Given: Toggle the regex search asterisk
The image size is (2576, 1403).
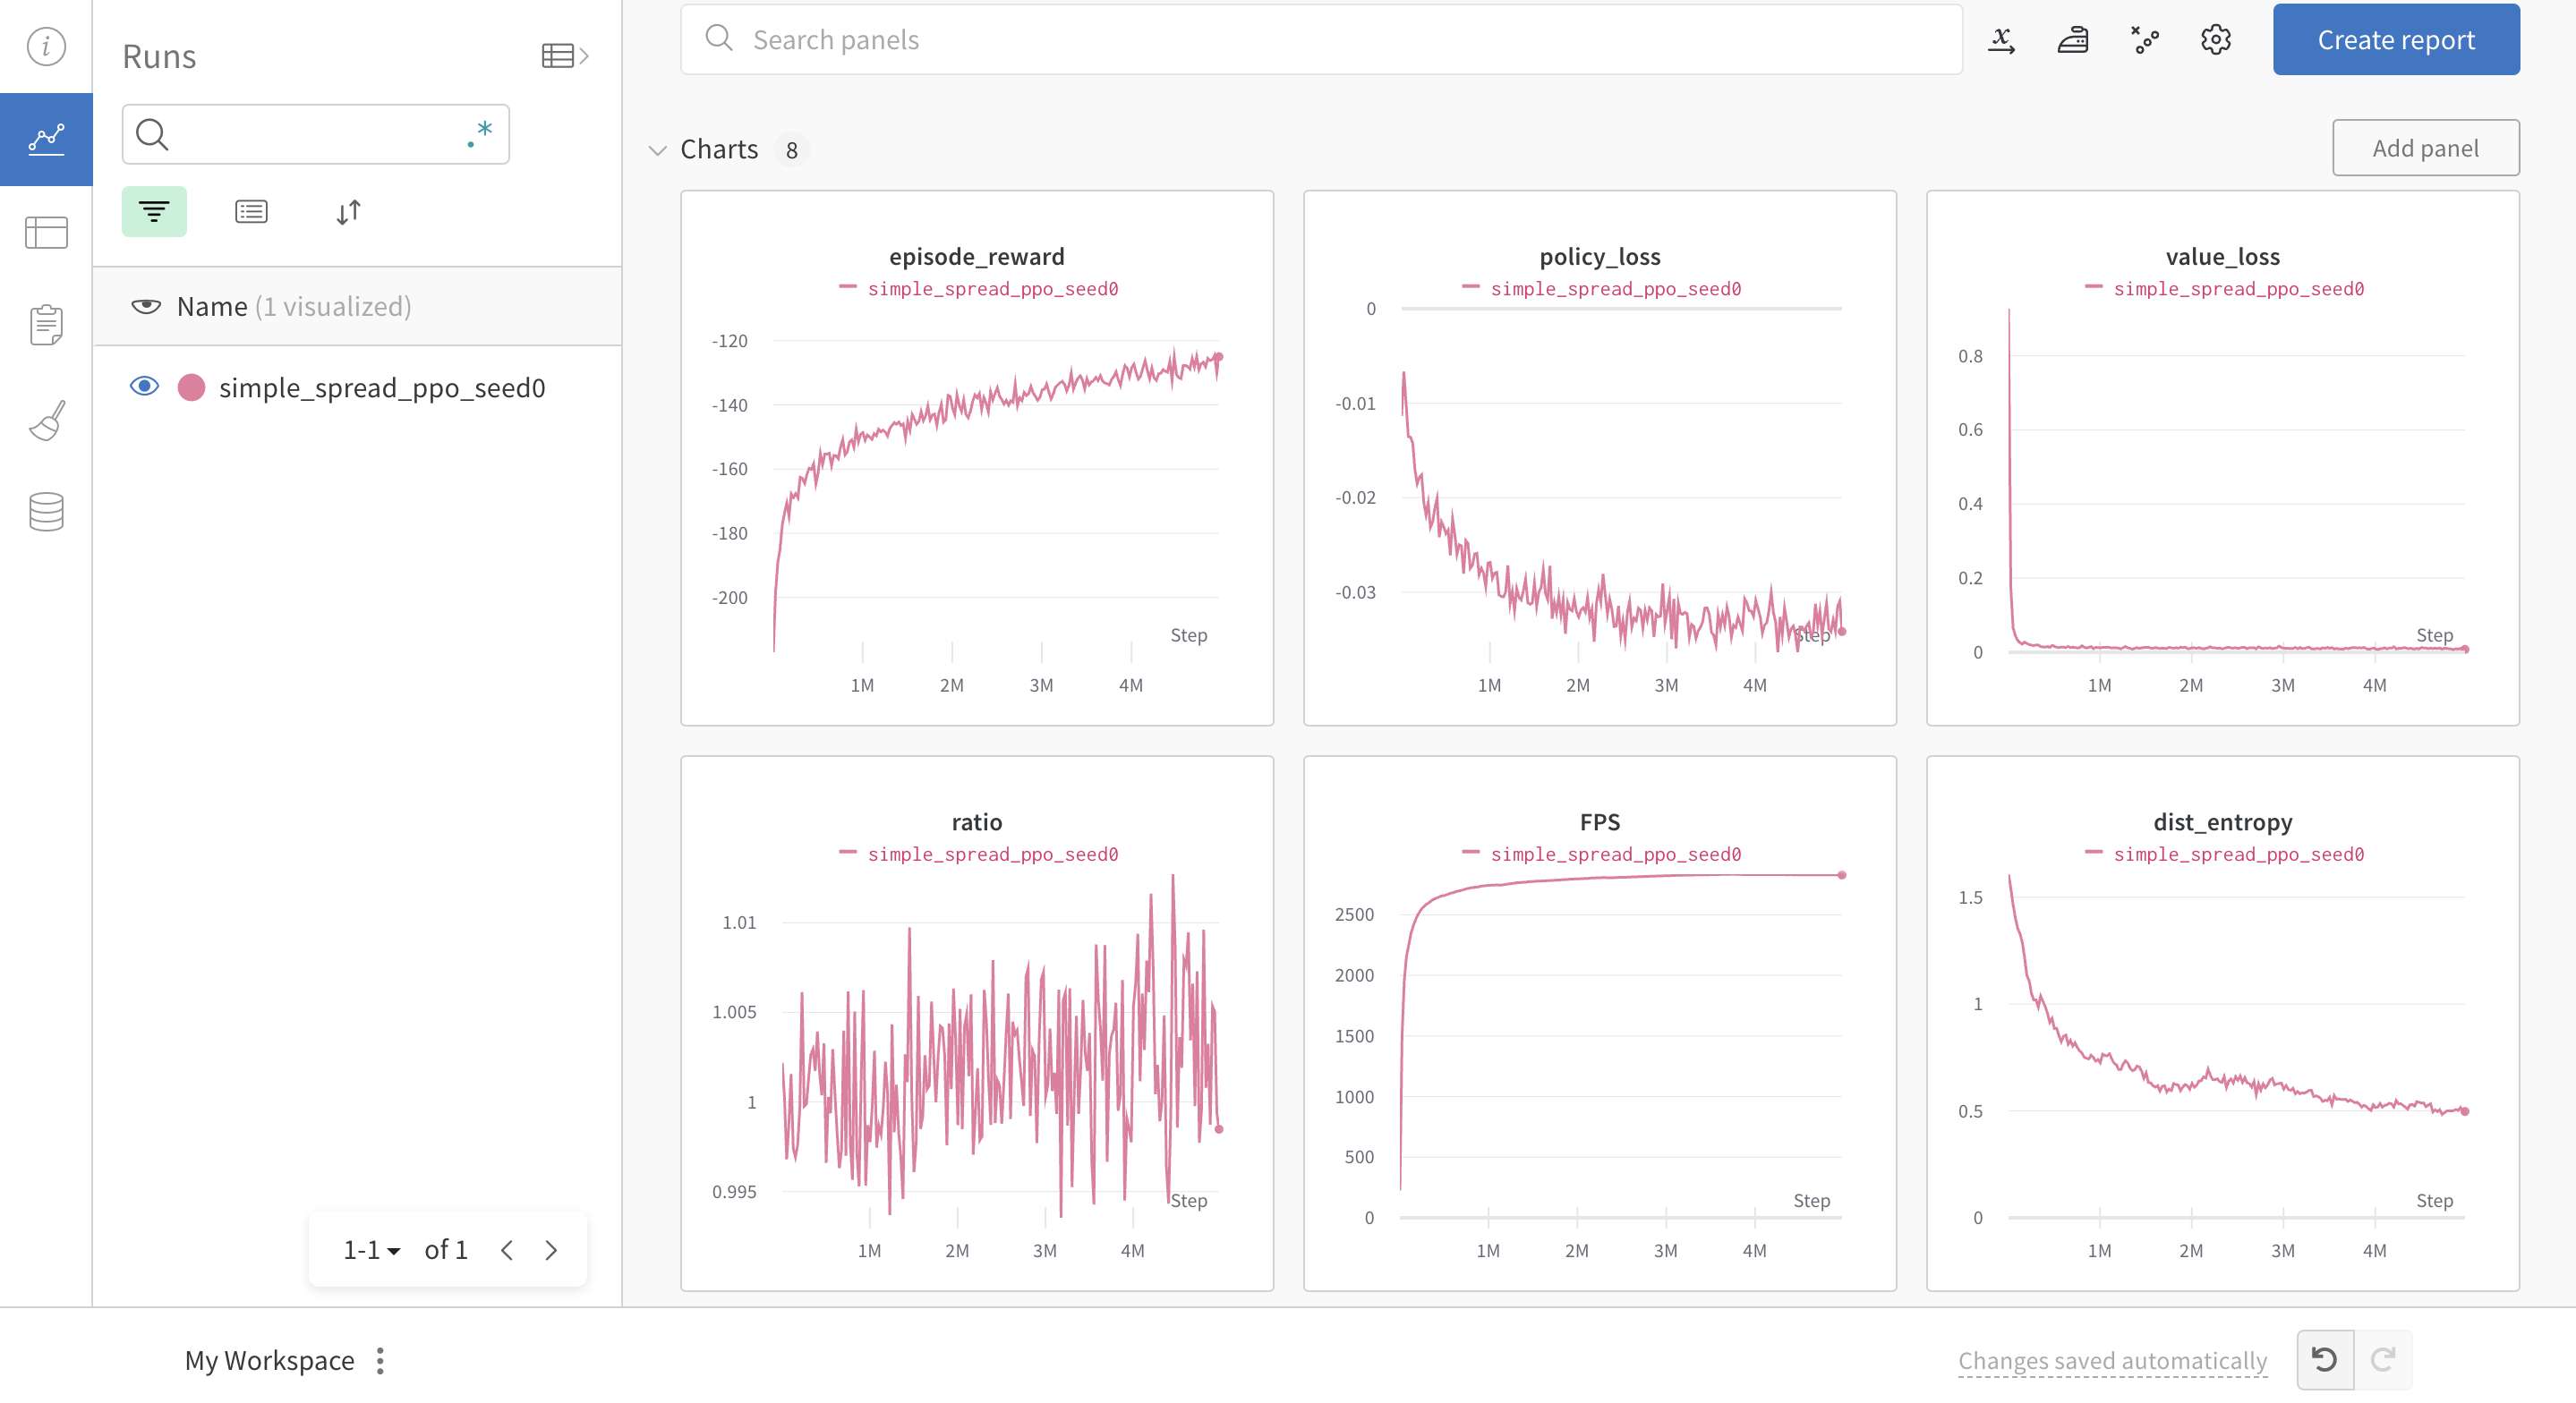Looking at the screenshot, I should [480, 134].
